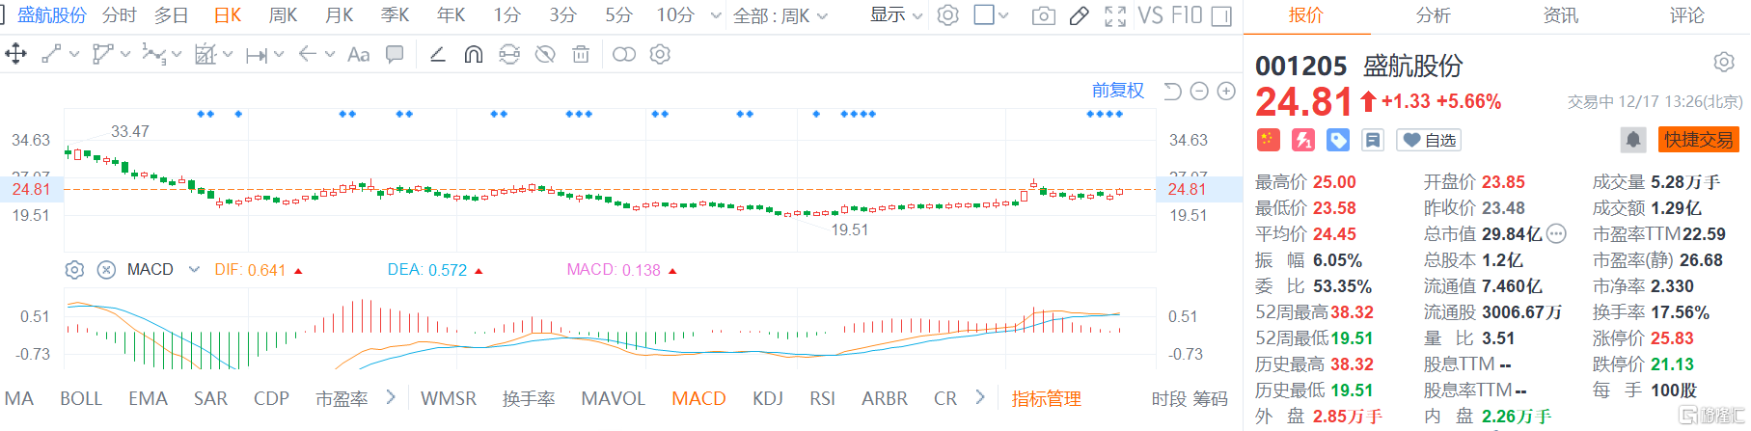
Task: Click the overlapping circles compare icon
Action: click(624, 54)
